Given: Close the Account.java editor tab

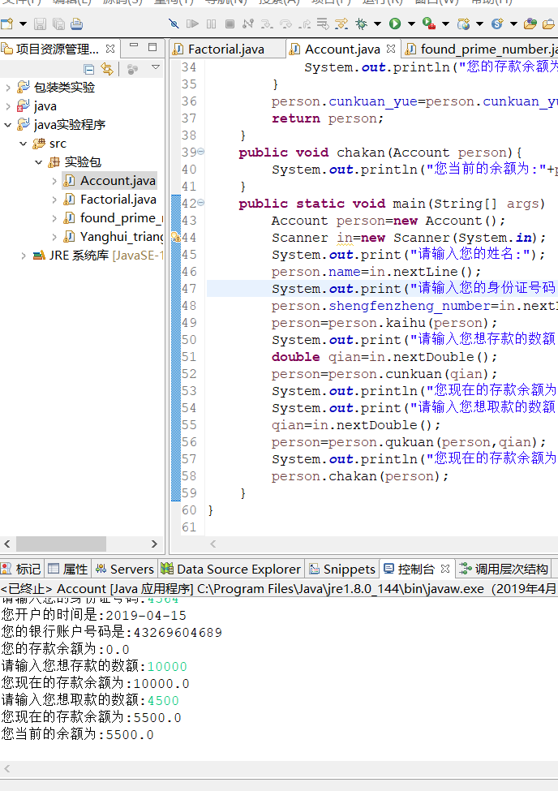Looking at the screenshot, I should click(x=391, y=49).
